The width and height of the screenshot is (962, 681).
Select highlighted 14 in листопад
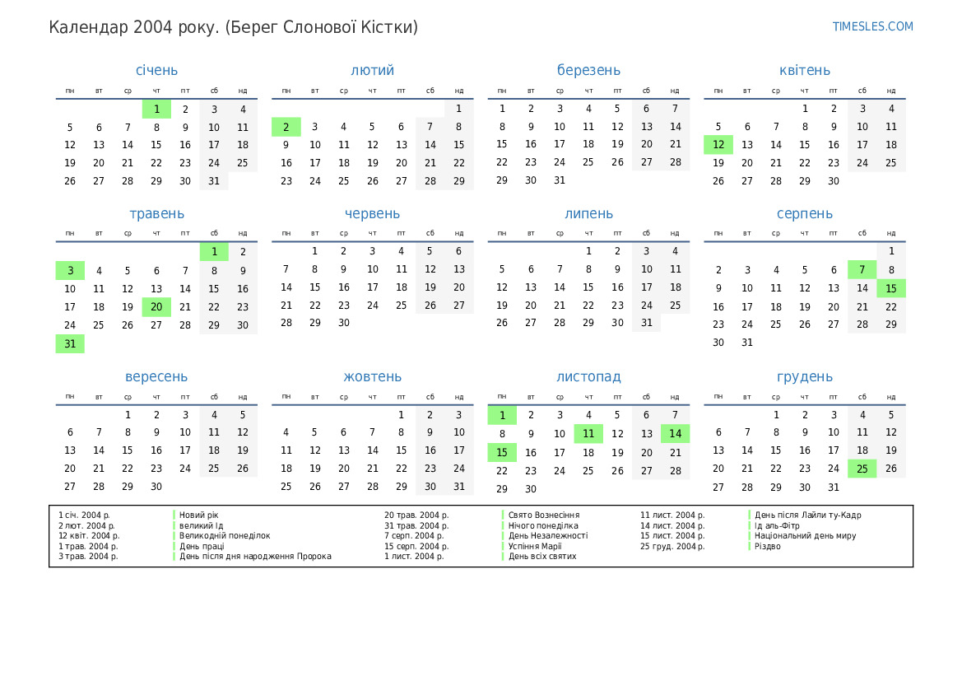675,434
